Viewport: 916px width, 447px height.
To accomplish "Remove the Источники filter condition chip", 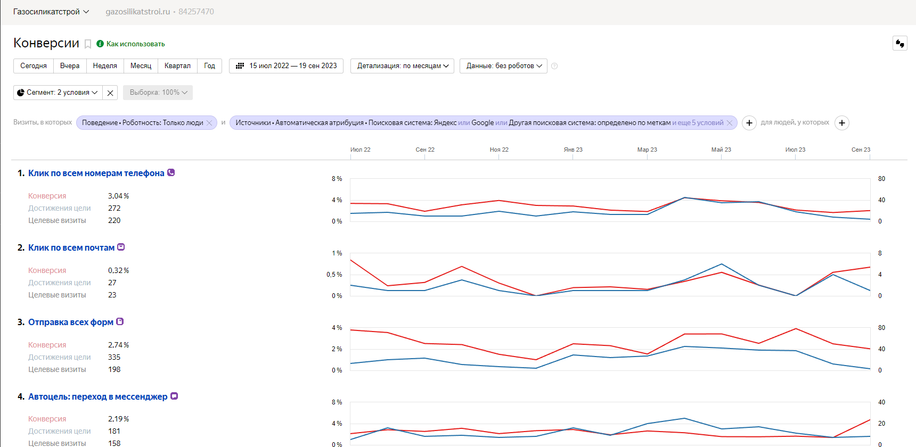I will (x=730, y=123).
